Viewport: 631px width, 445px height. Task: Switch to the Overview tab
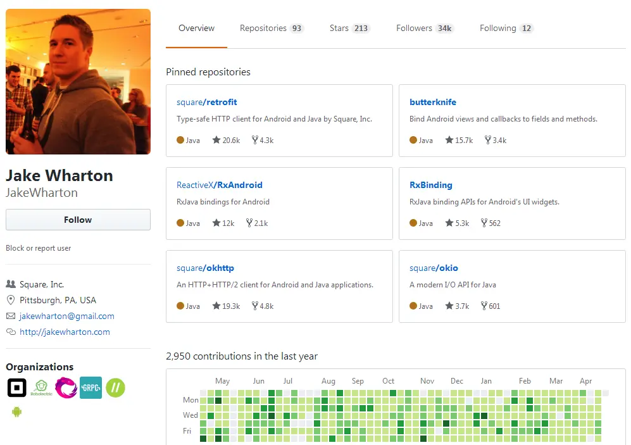point(196,28)
